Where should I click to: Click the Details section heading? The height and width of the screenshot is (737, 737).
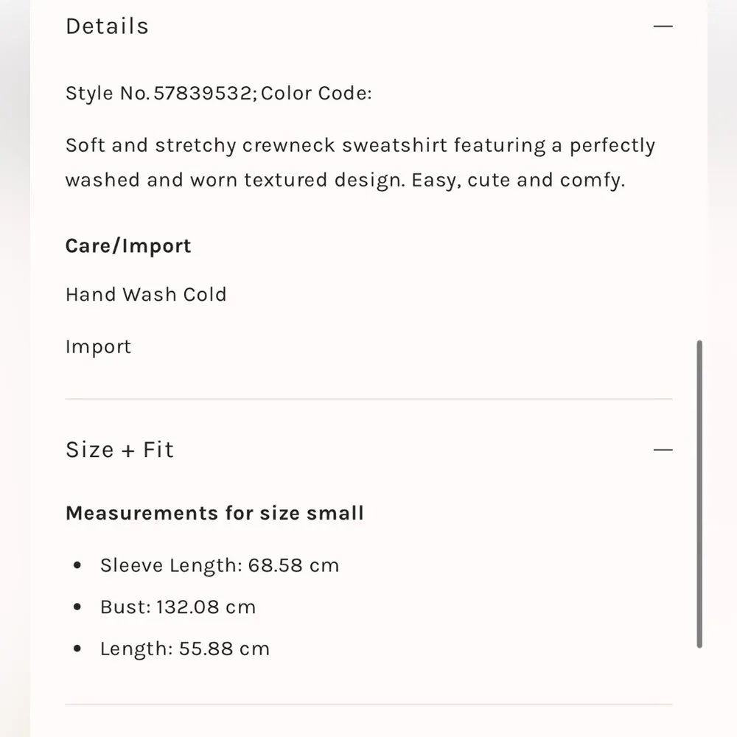point(108,27)
